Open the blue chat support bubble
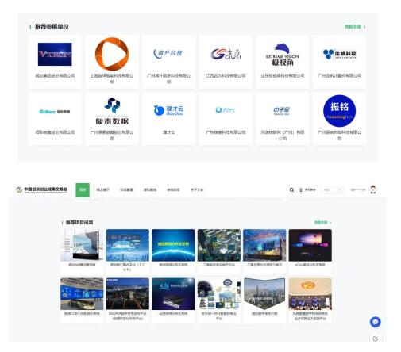This screenshot has width=401, height=352. (375, 322)
